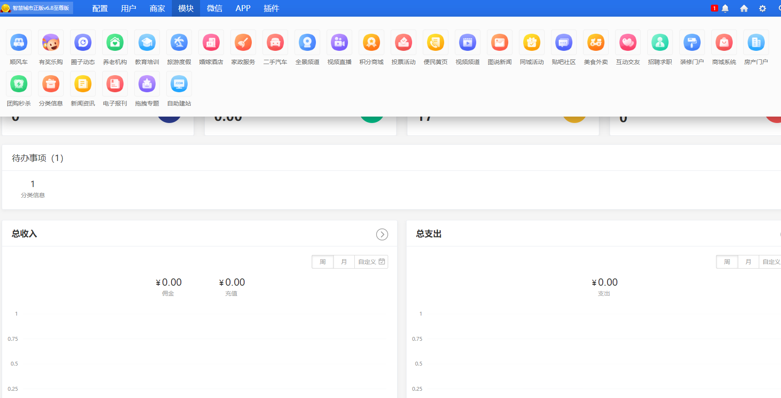Select 月 range for 总支出
This screenshot has width=781, height=398.
click(749, 262)
